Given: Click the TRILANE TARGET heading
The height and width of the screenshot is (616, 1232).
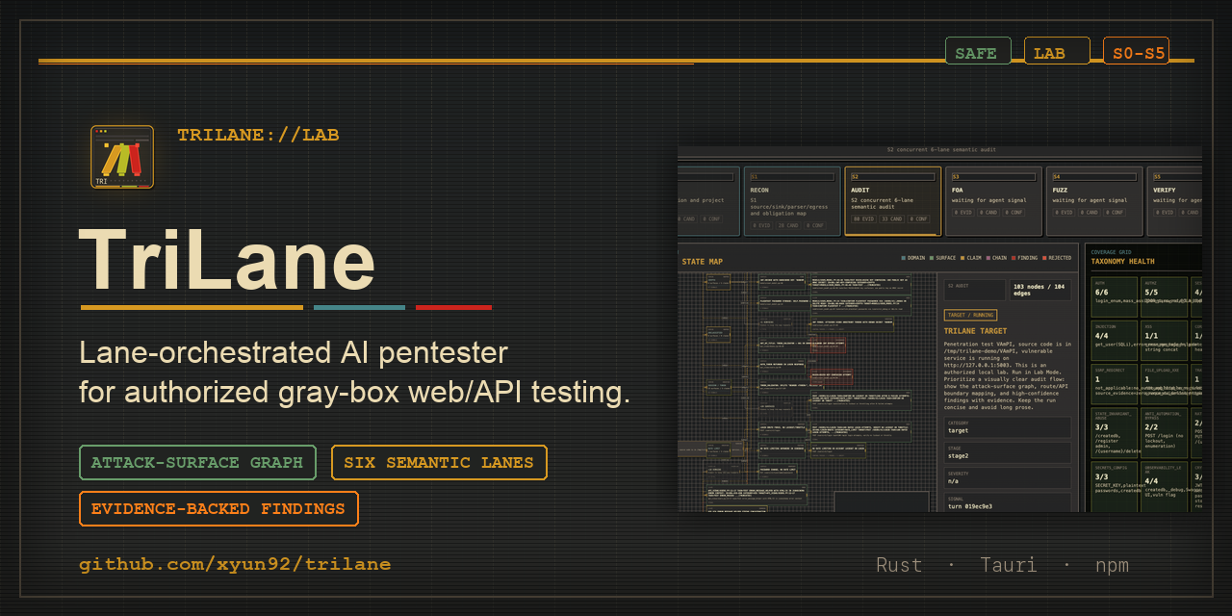Looking at the screenshot, I should [x=976, y=331].
